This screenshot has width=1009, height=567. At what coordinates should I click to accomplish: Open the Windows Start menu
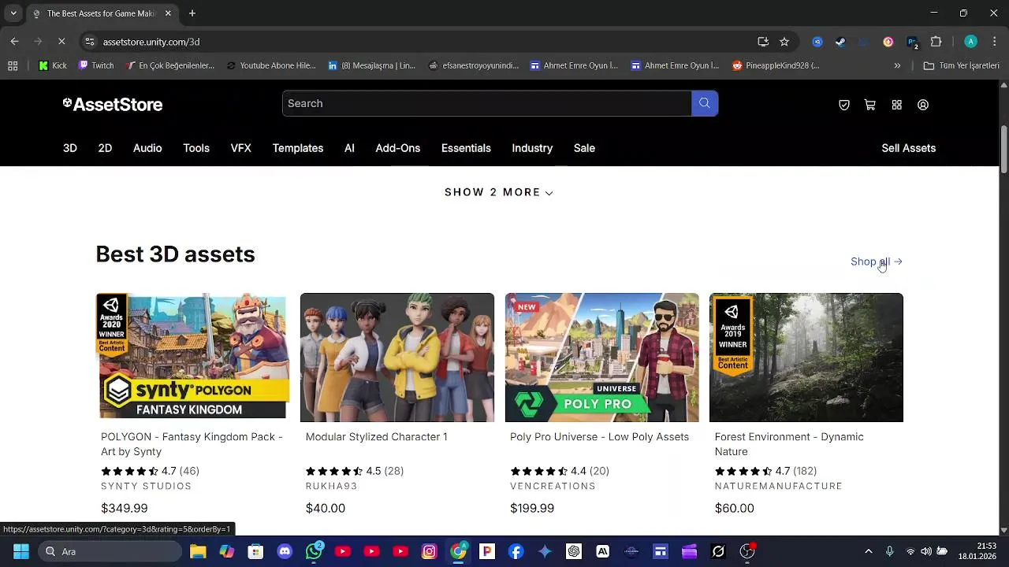(21, 551)
